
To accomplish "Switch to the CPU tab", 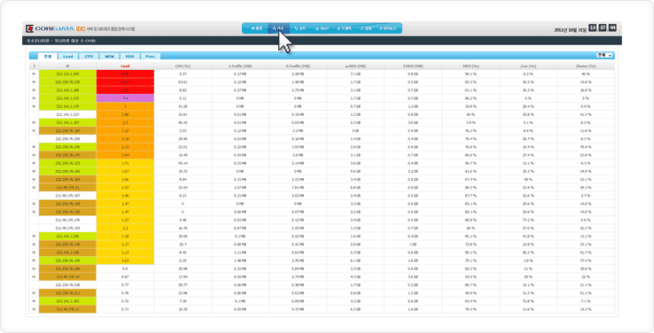I will point(89,56).
